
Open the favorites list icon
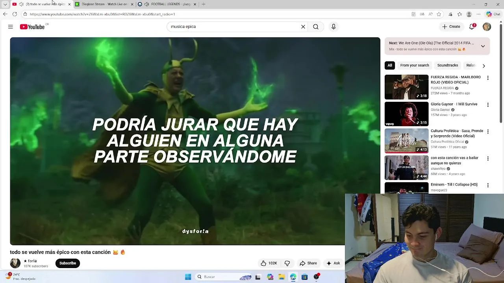click(460, 14)
